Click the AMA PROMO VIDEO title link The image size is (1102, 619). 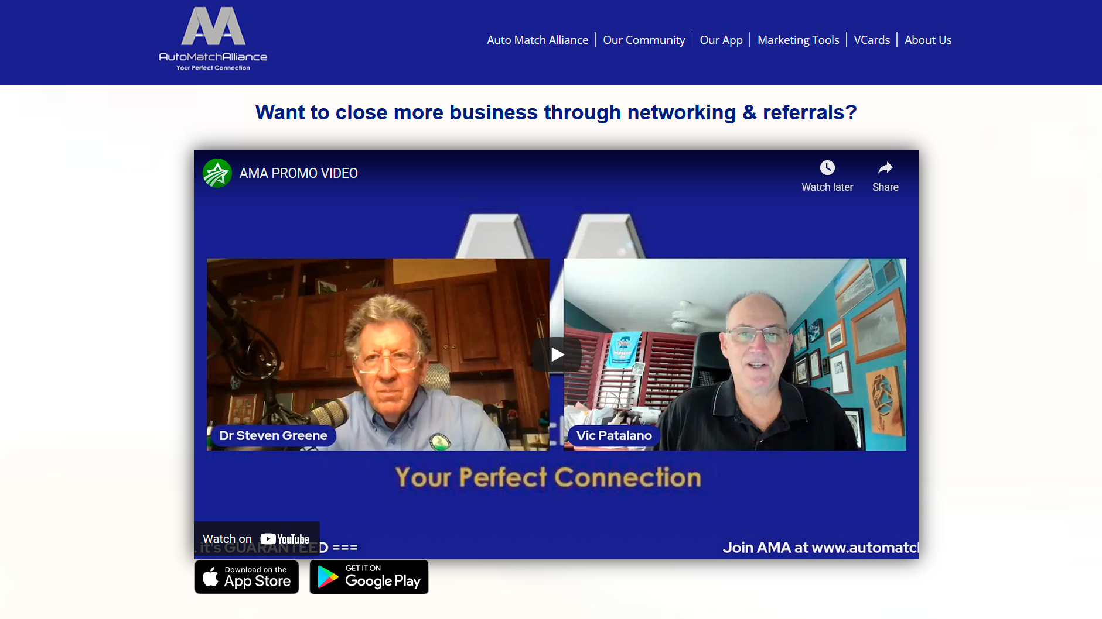pos(298,173)
